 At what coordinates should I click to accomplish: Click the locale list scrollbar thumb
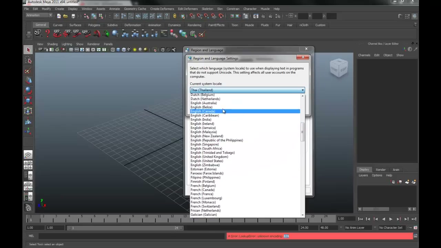pyautogui.click(x=302, y=132)
